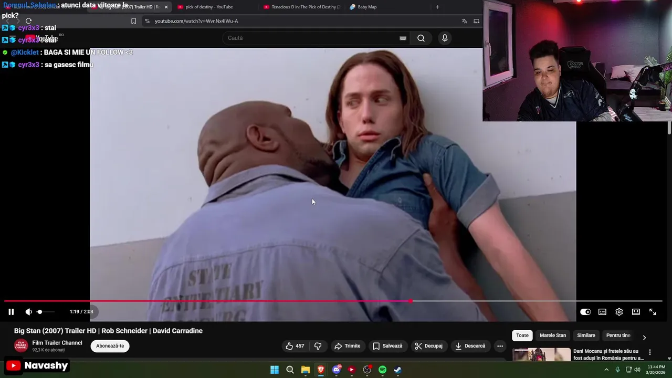Bookmark the page with the bookmark icon

[133, 21]
